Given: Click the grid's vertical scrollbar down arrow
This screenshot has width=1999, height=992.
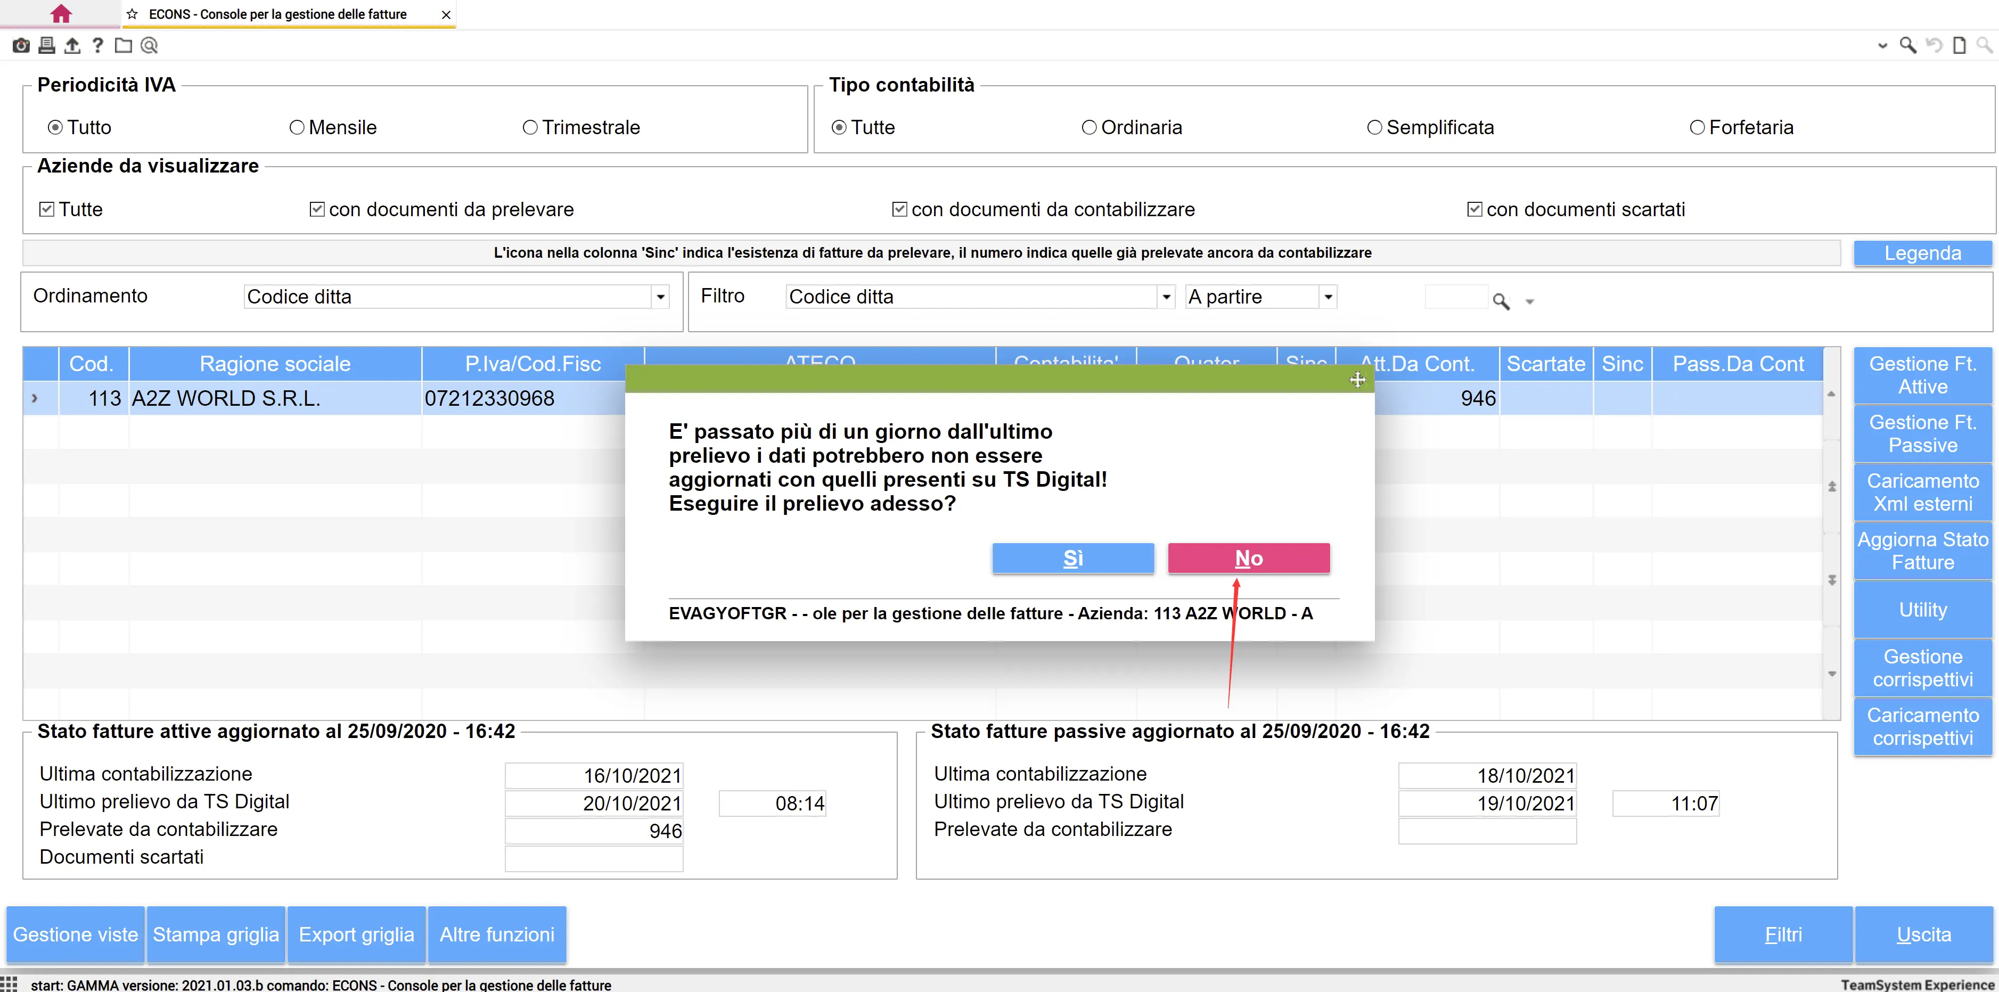Looking at the screenshot, I should 1831,674.
